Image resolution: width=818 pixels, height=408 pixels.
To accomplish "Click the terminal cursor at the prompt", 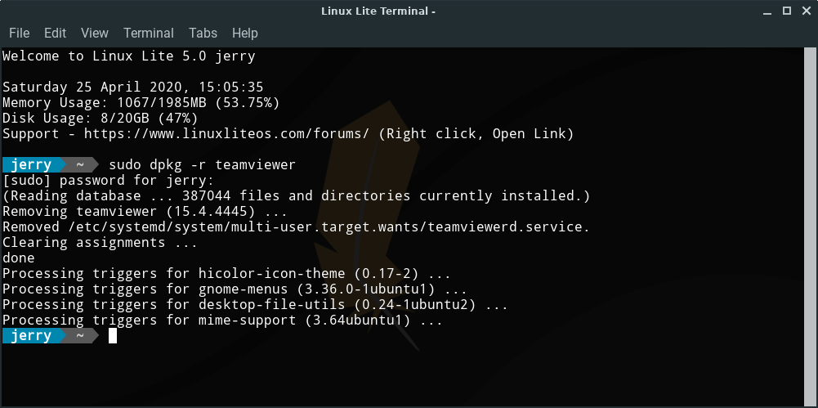I will coord(113,336).
